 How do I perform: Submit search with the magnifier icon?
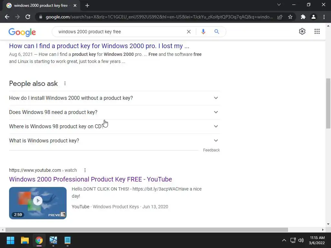(x=217, y=32)
